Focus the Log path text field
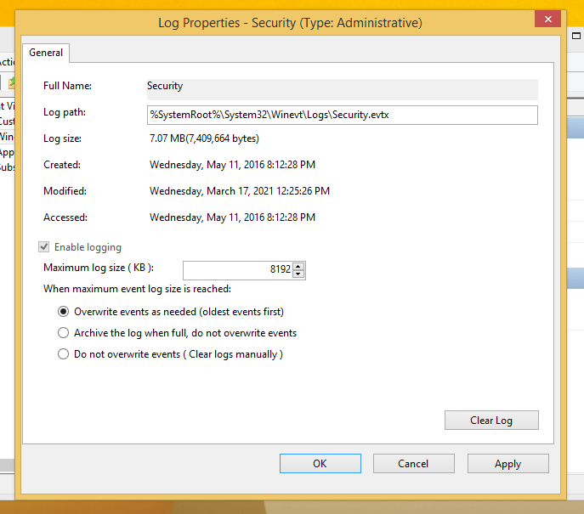 pyautogui.click(x=343, y=115)
